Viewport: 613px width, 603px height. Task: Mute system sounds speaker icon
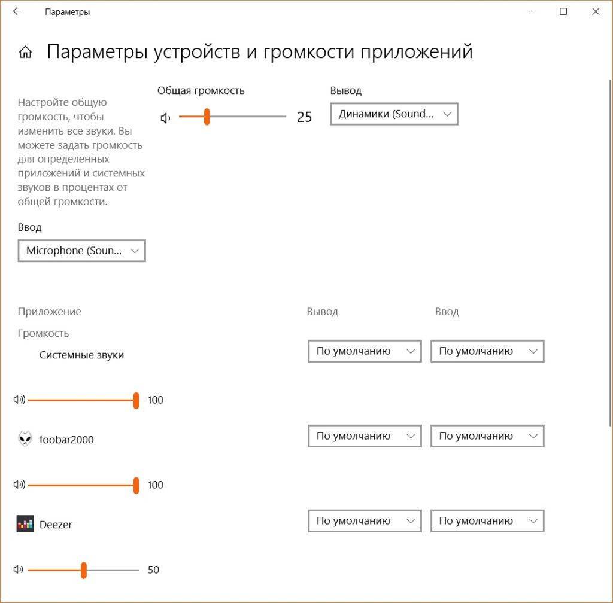[19, 400]
